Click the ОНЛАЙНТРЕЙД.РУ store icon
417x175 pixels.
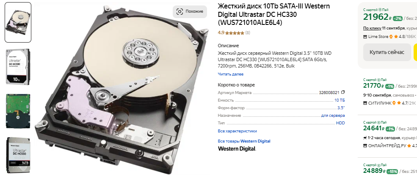point(365,145)
